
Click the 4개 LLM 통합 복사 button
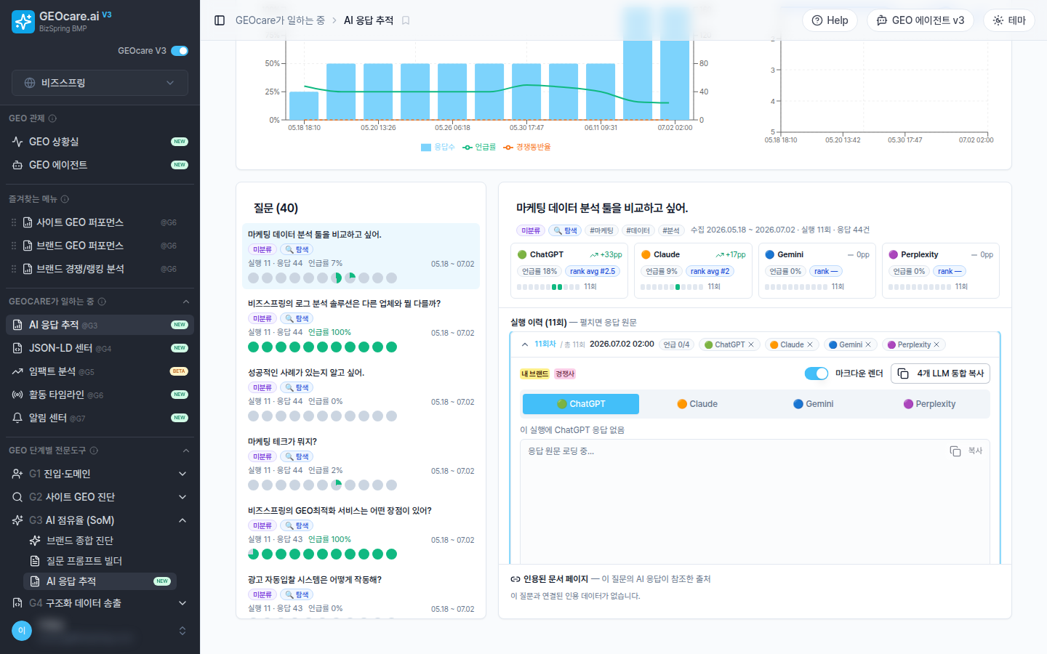click(941, 374)
